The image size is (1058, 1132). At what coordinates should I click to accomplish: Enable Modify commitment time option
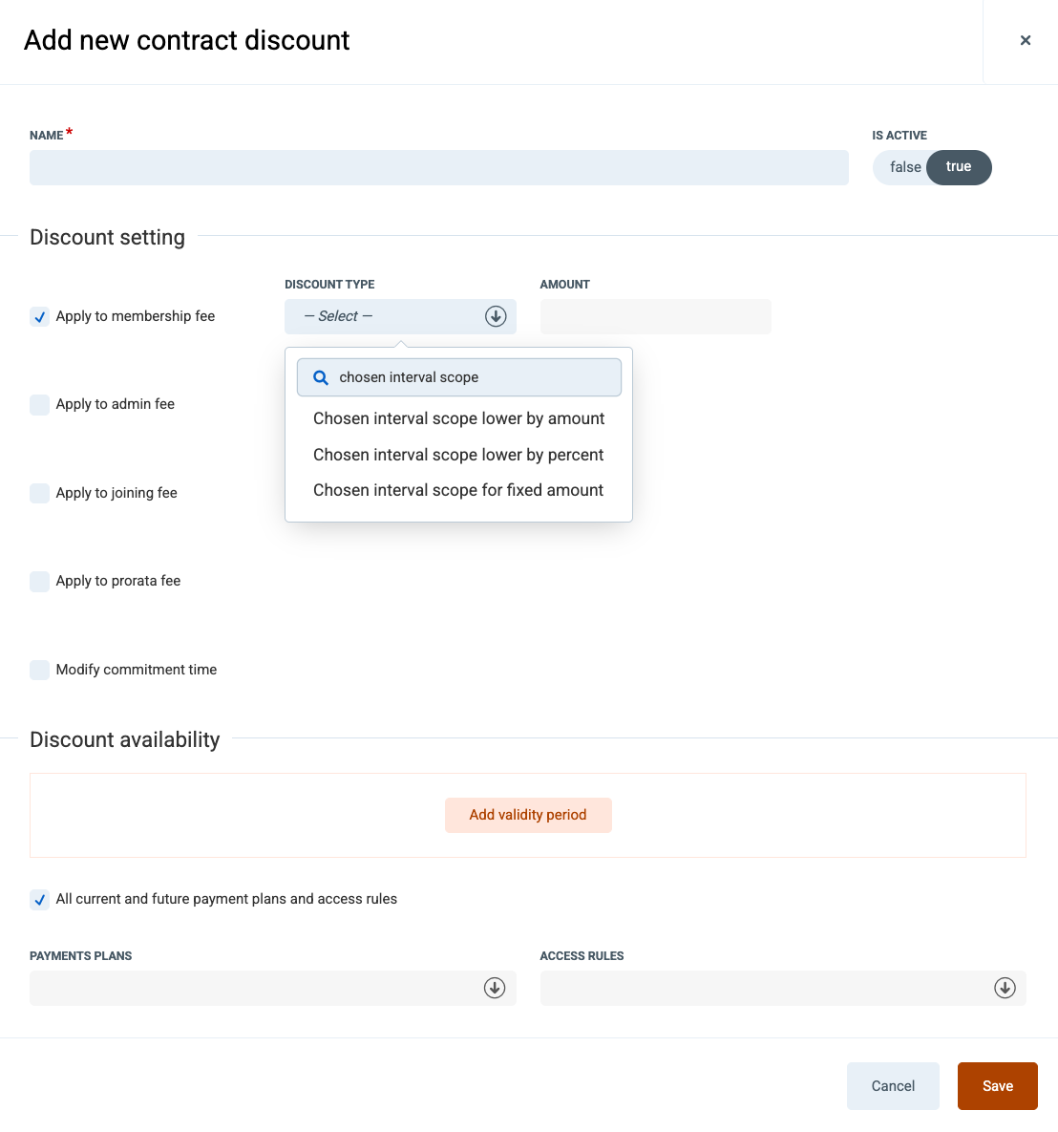point(40,670)
